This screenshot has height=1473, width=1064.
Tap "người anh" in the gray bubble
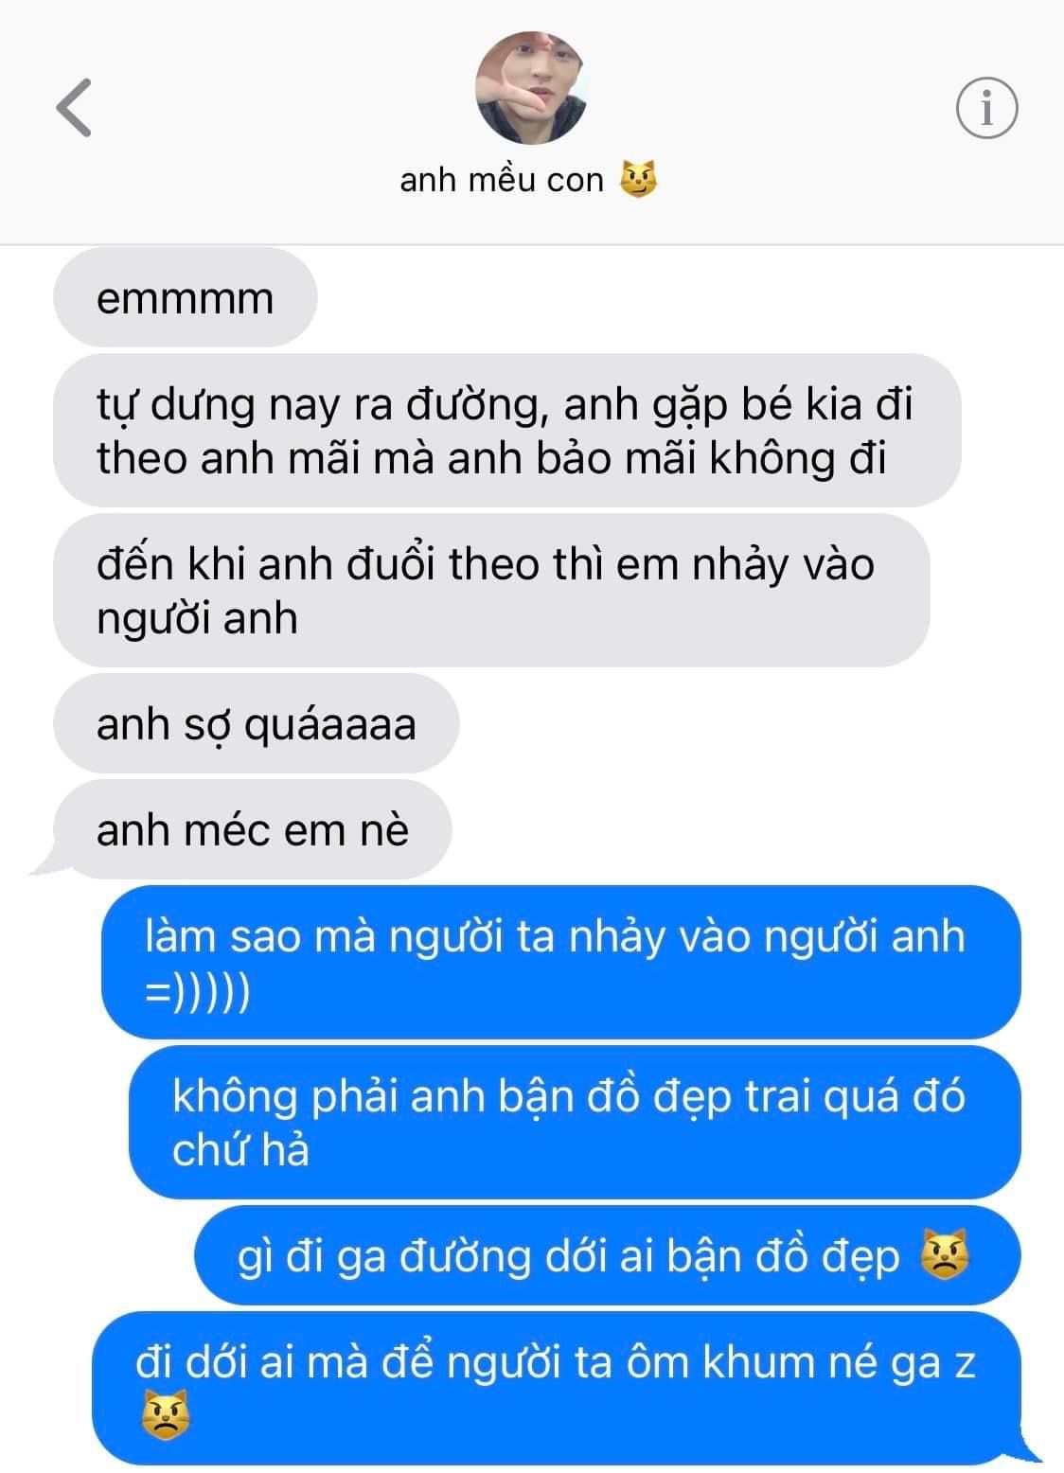tap(197, 618)
